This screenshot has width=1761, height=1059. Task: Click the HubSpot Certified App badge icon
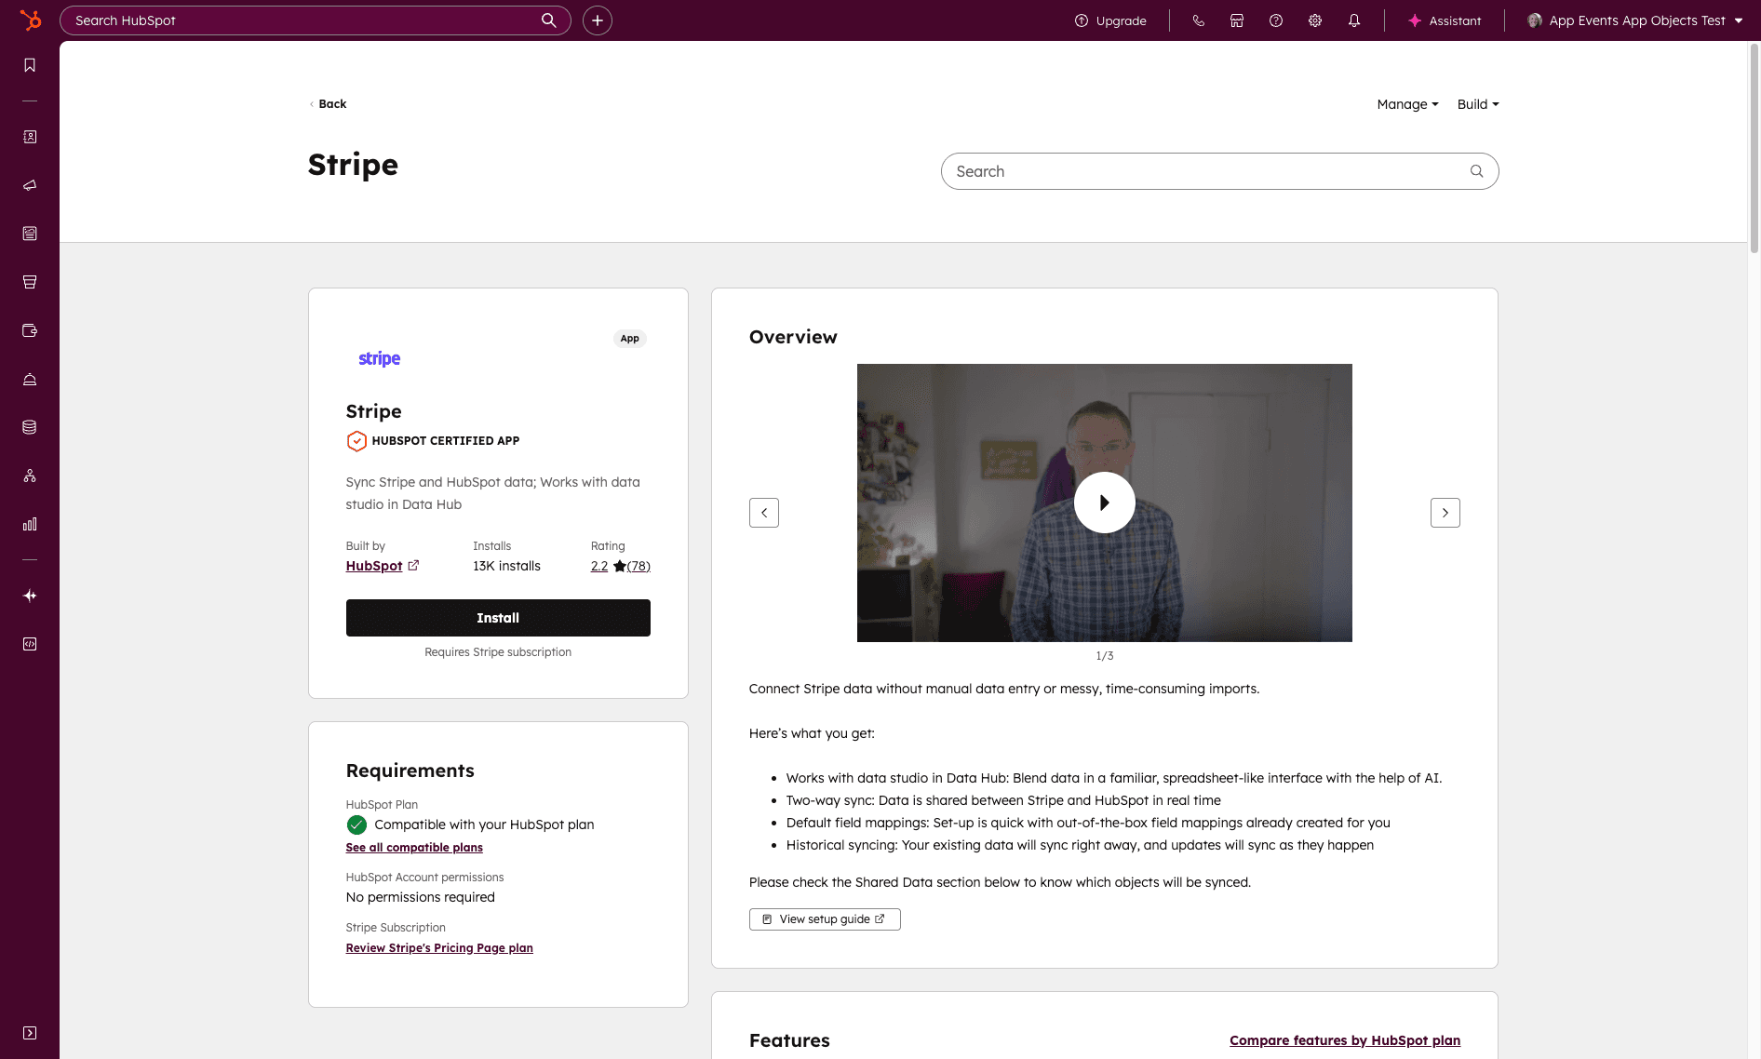click(356, 441)
